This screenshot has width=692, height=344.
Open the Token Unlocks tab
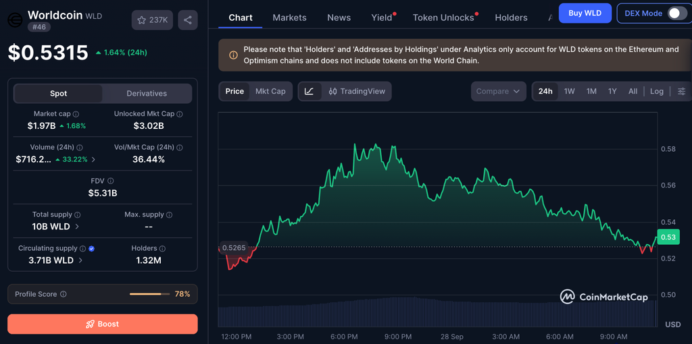443,18
